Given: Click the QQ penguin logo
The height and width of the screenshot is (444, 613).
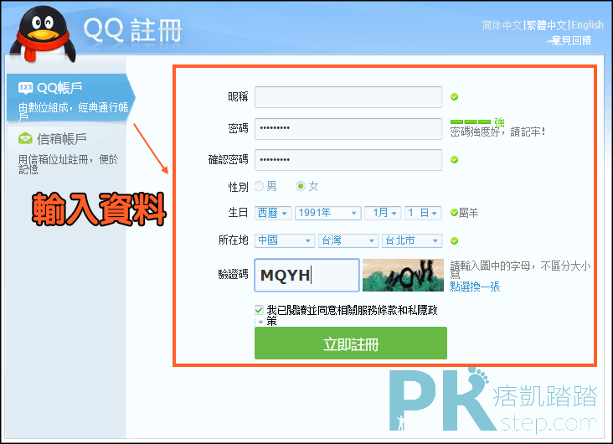Looking at the screenshot, I should click(42, 34).
